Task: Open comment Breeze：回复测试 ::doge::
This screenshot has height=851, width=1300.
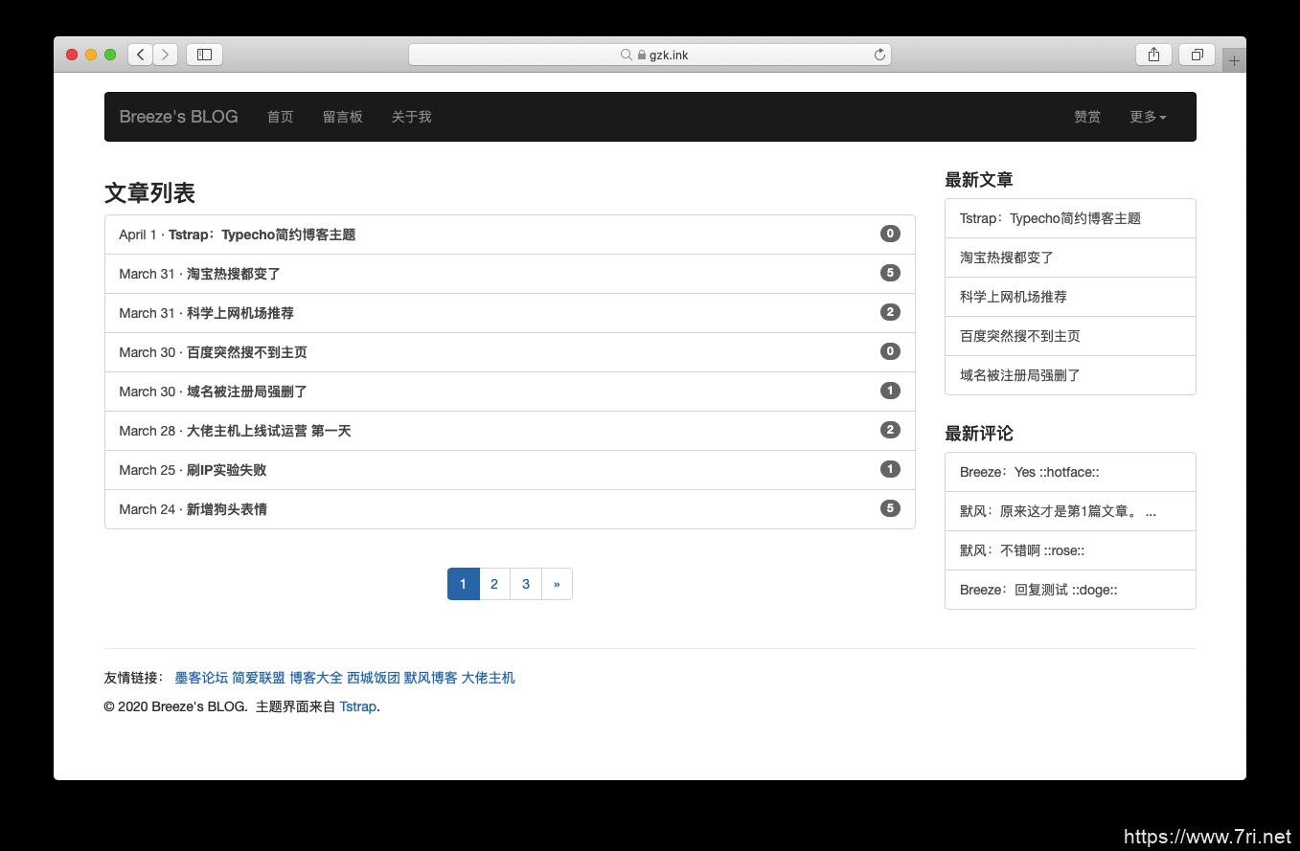Action: [x=1070, y=590]
